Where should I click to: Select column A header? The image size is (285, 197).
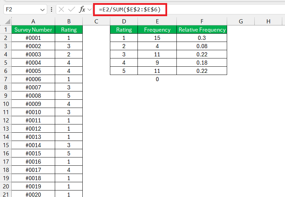tap(33, 21)
